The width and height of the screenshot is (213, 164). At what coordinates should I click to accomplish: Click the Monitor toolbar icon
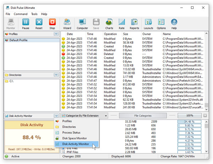click(x=11, y=24)
